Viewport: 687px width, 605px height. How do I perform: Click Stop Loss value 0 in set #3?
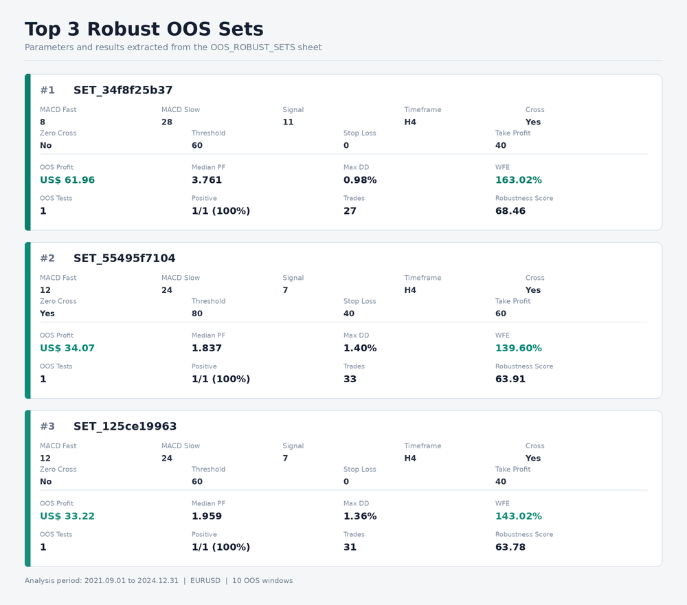(346, 481)
